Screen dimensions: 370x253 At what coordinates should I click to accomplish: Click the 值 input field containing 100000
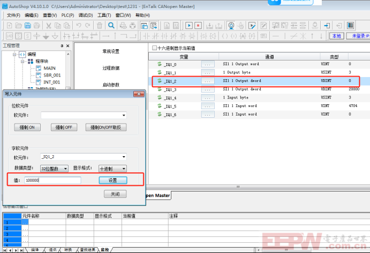click(x=52, y=180)
